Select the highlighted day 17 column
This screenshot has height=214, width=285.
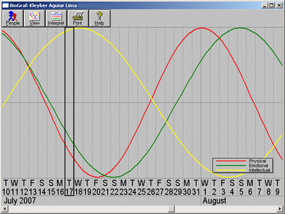[x=69, y=111]
